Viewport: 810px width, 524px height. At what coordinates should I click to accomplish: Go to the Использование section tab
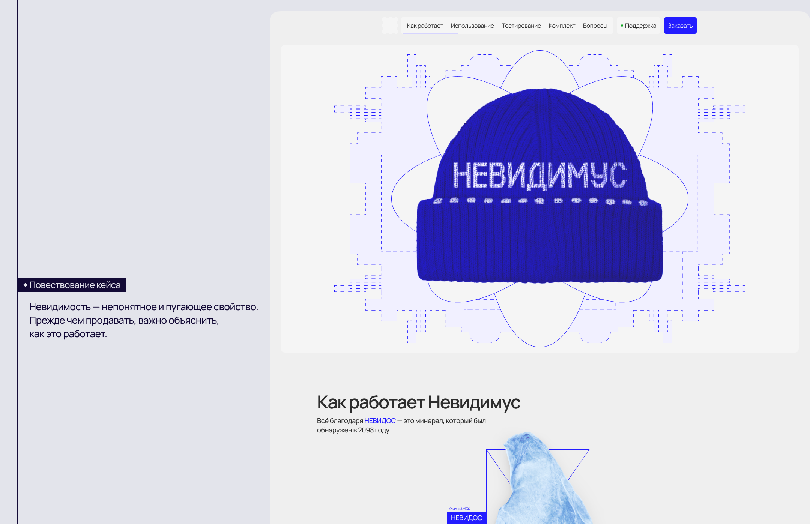(472, 26)
